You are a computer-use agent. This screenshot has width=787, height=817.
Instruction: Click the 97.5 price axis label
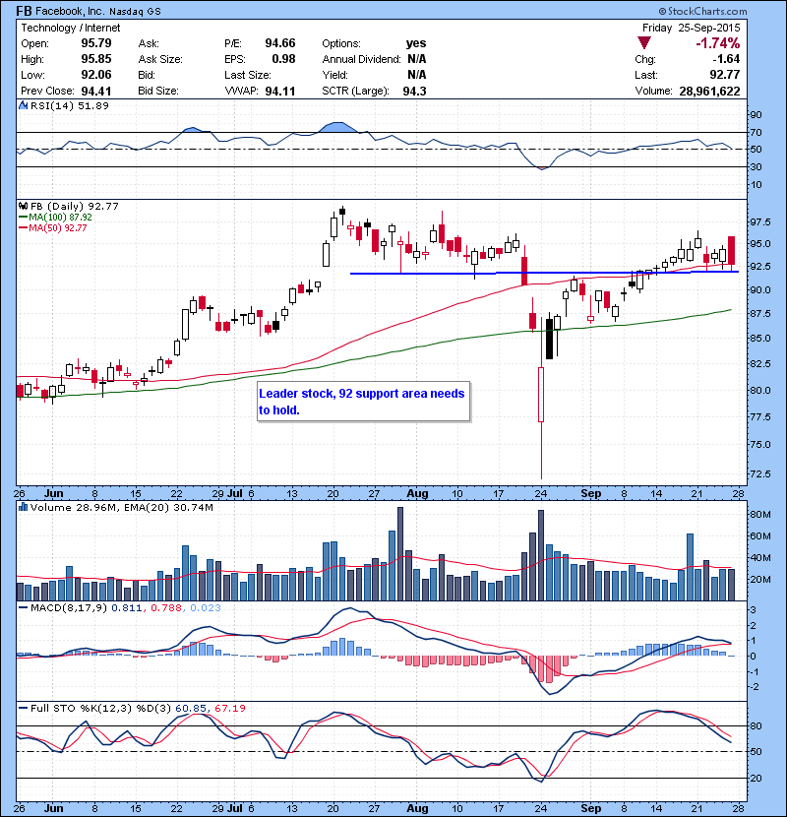pyautogui.click(x=759, y=221)
